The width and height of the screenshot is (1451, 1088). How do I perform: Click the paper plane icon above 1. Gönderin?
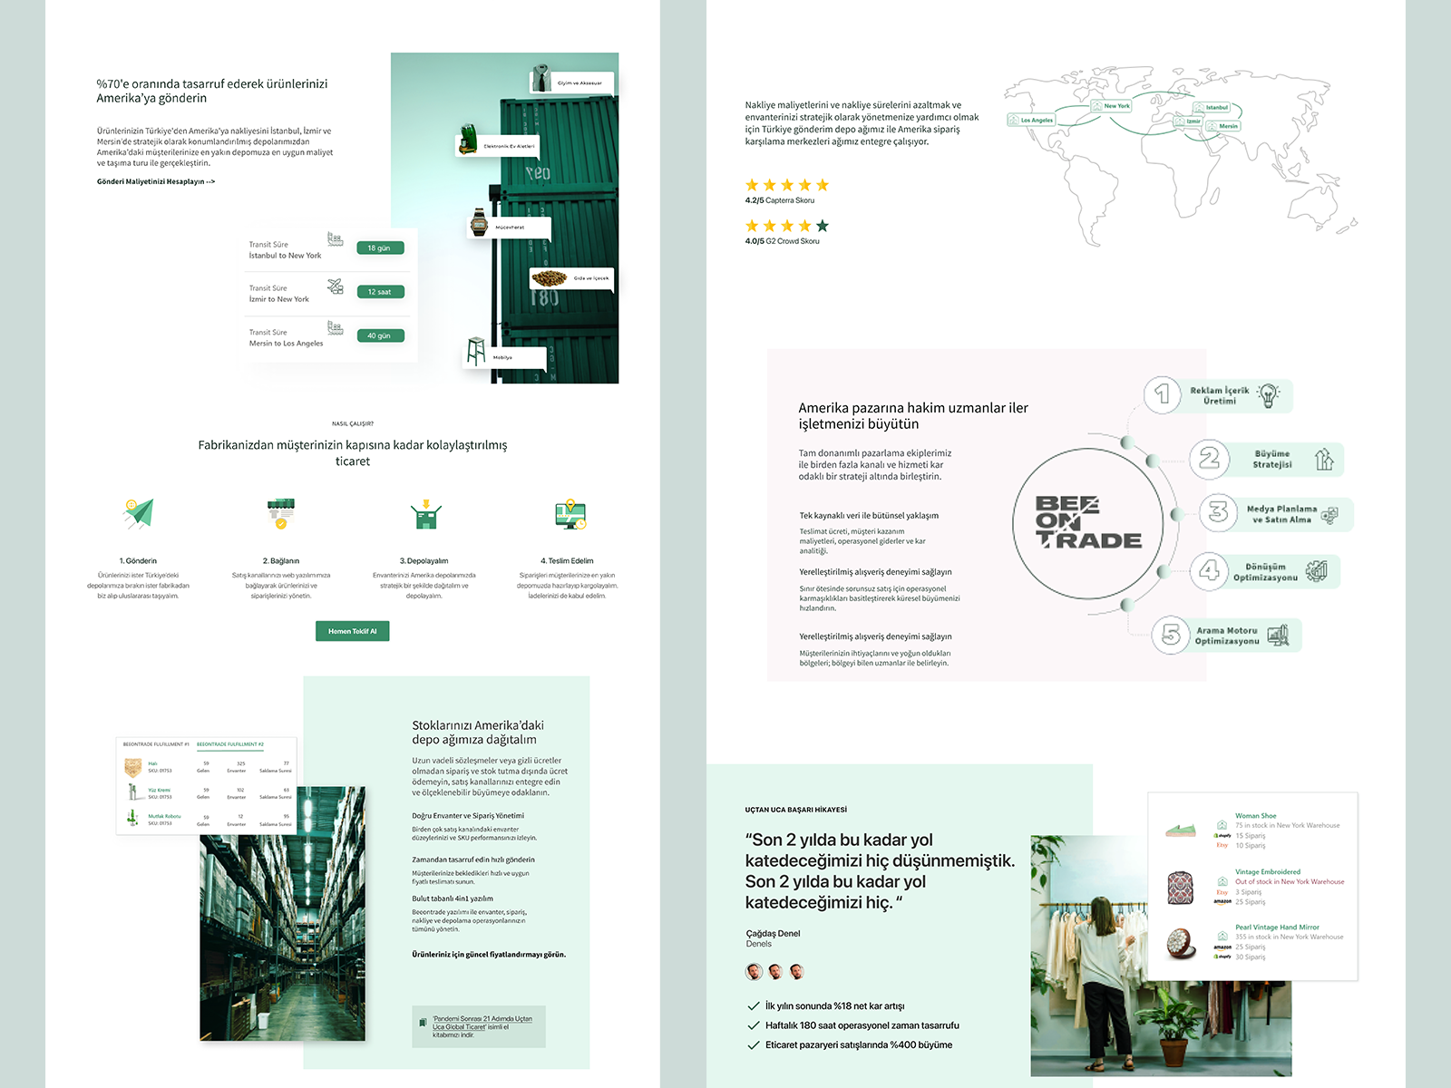coord(139,513)
